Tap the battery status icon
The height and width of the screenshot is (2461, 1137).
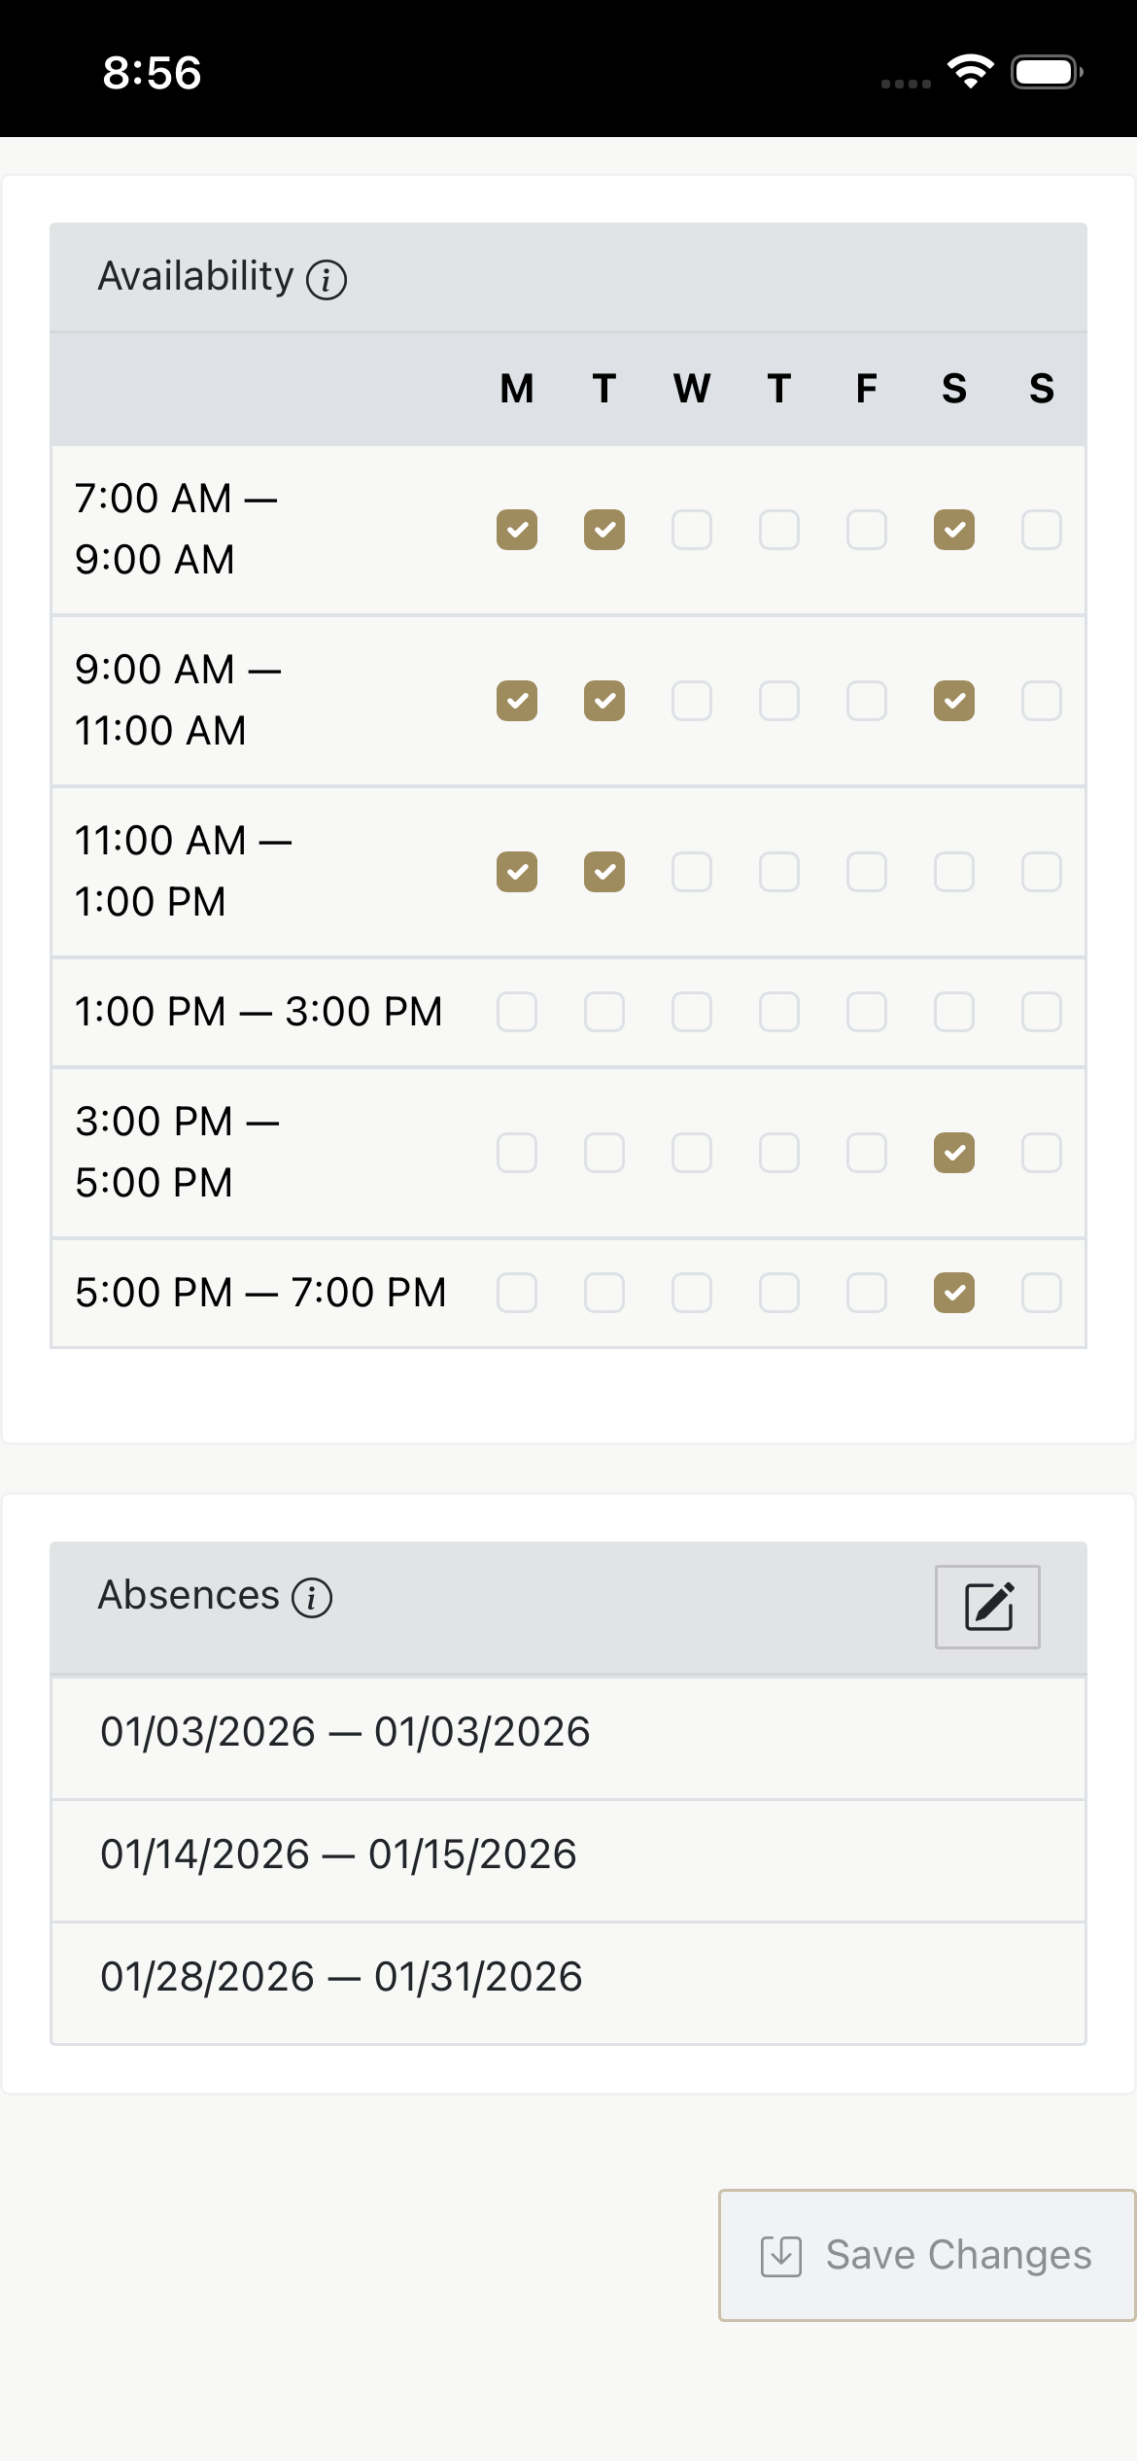click(1046, 72)
